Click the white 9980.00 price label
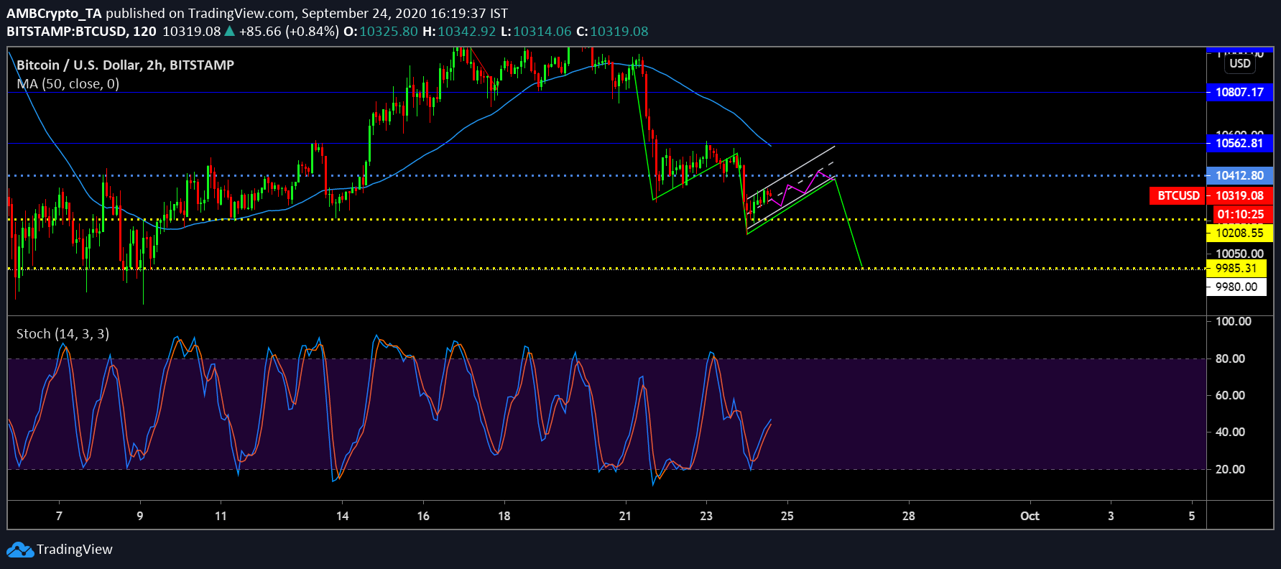 tap(1236, 287)
